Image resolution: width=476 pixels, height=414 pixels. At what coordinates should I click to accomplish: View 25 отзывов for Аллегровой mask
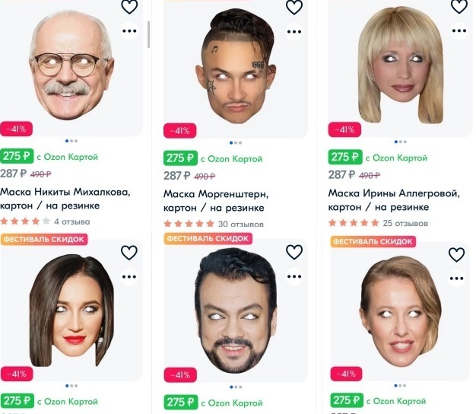click(x=405, y=223)
